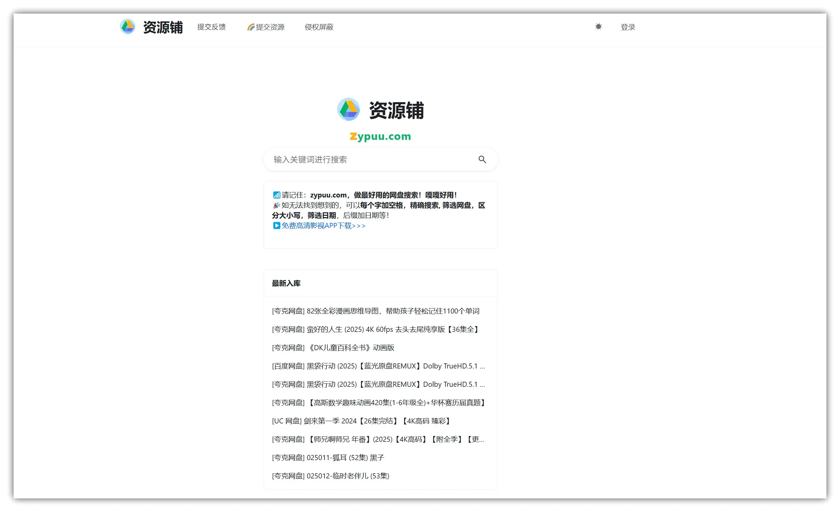
Task: Click the rainbow icon beside 提交资源
Action: 251,27
